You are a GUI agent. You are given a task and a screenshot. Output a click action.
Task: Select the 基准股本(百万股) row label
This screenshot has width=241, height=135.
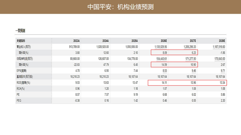(x=25, y=77)
